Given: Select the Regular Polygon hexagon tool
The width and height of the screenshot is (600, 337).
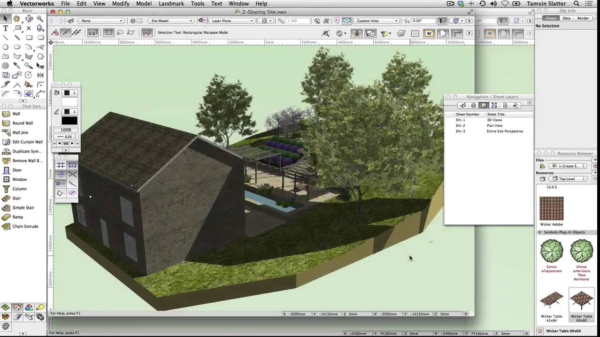Looking at the screenshot, I should 40,56.
